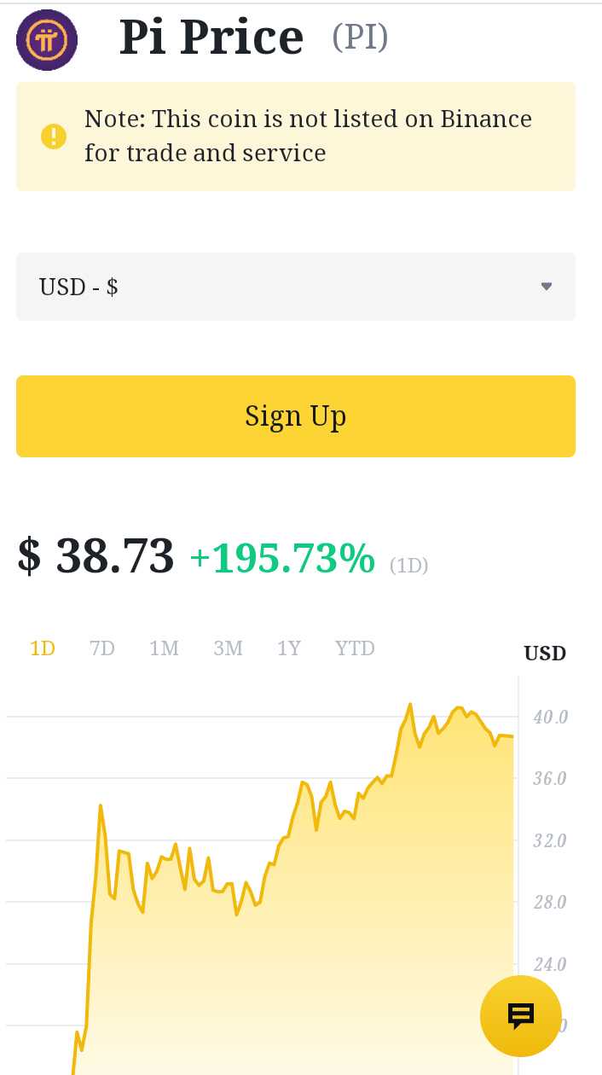Select the 1D chart range tab
The width and height of the screenshot is (602, 1075).
click(x=43, y=648)
